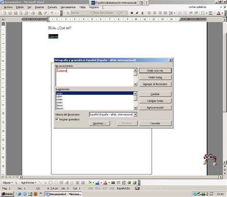The width and height of the screenshot is (227, 197).
Task: Open the Insertar menu
Action: pos(39,7)
